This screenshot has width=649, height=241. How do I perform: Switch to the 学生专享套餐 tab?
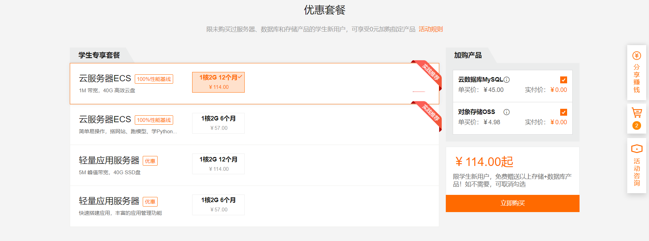coord(99,55)
